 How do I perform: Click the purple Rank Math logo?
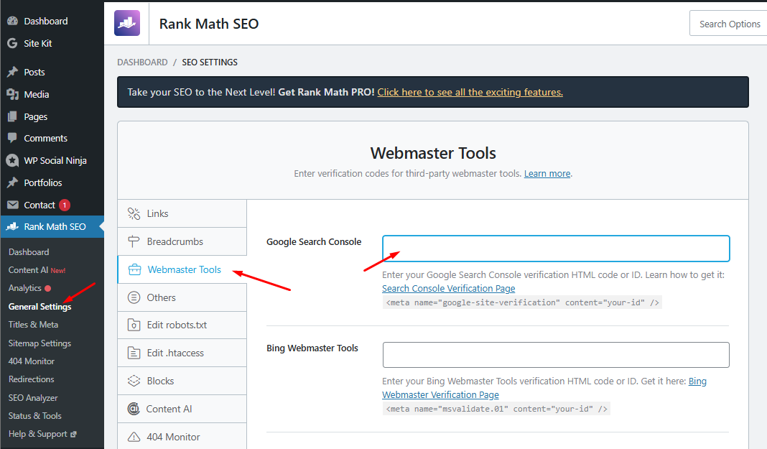127,23
